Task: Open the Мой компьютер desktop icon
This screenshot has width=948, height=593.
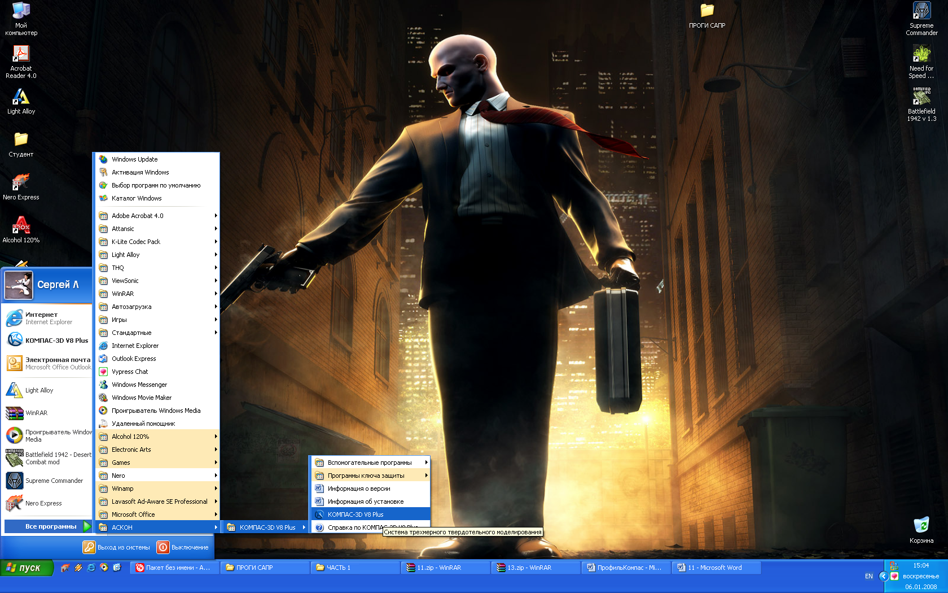Action: pyautogui.click(x=21, y=19)
